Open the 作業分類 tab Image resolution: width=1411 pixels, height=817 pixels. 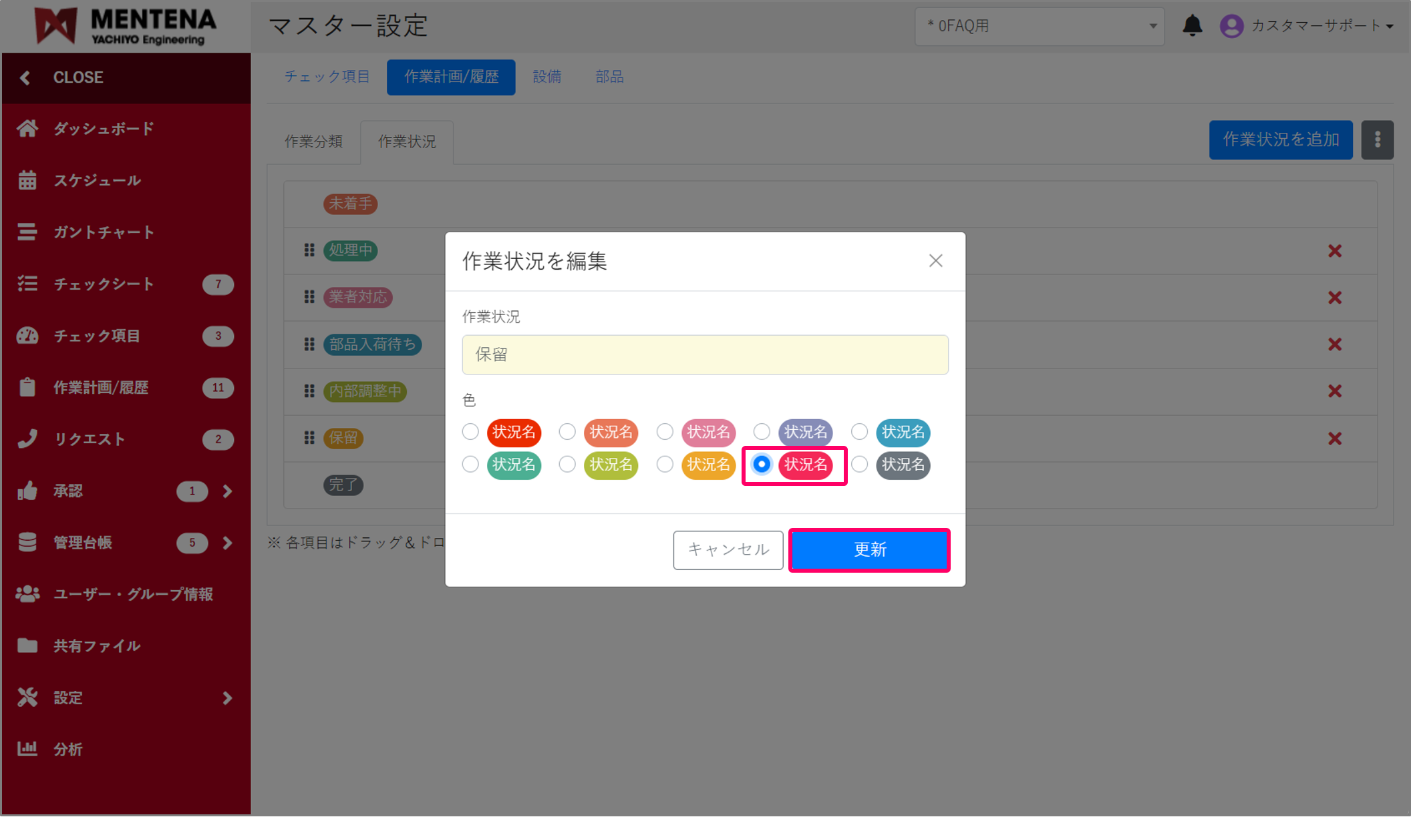[314, 141]
